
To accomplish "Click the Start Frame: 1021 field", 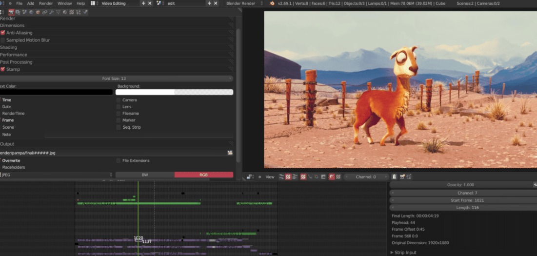I will click(x=463, y=200).
